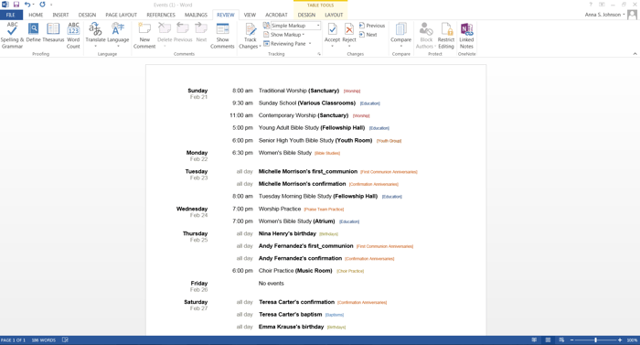Delete the selected comment
This screenshot has height=345, width=640.
click(165, 35)
